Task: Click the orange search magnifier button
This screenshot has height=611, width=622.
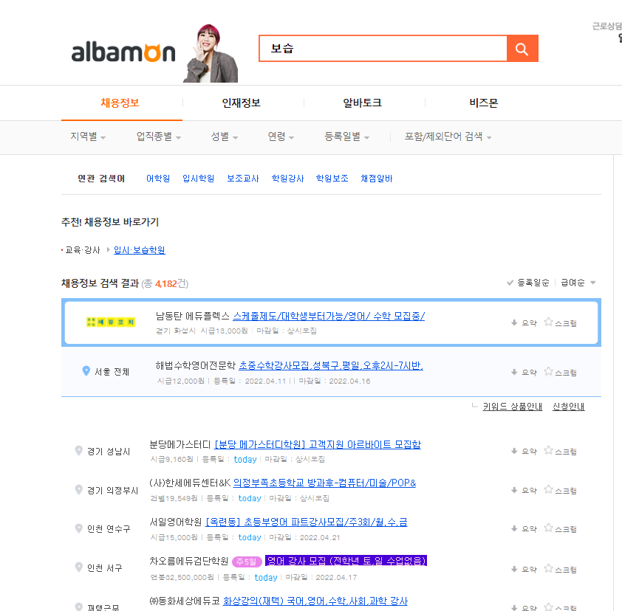Action: (522, 49)
